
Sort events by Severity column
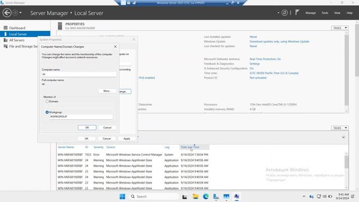point(98,147)
